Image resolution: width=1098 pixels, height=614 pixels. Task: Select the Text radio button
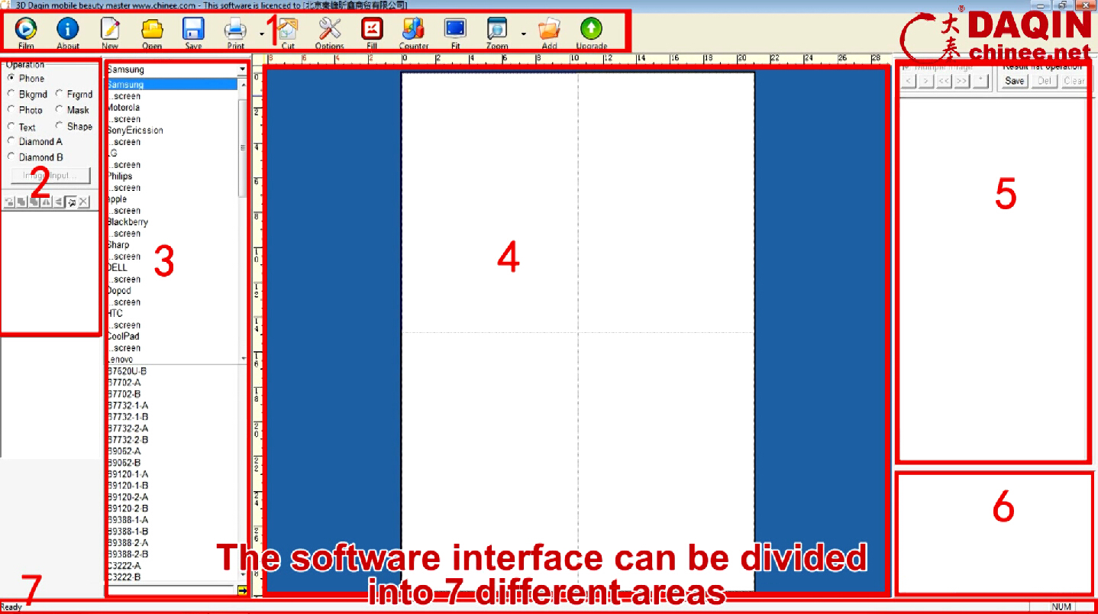pos(11,127)
